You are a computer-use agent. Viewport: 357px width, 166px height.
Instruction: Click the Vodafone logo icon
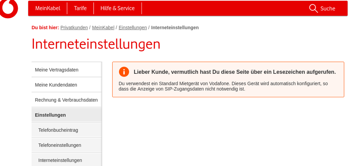point(9,9)
